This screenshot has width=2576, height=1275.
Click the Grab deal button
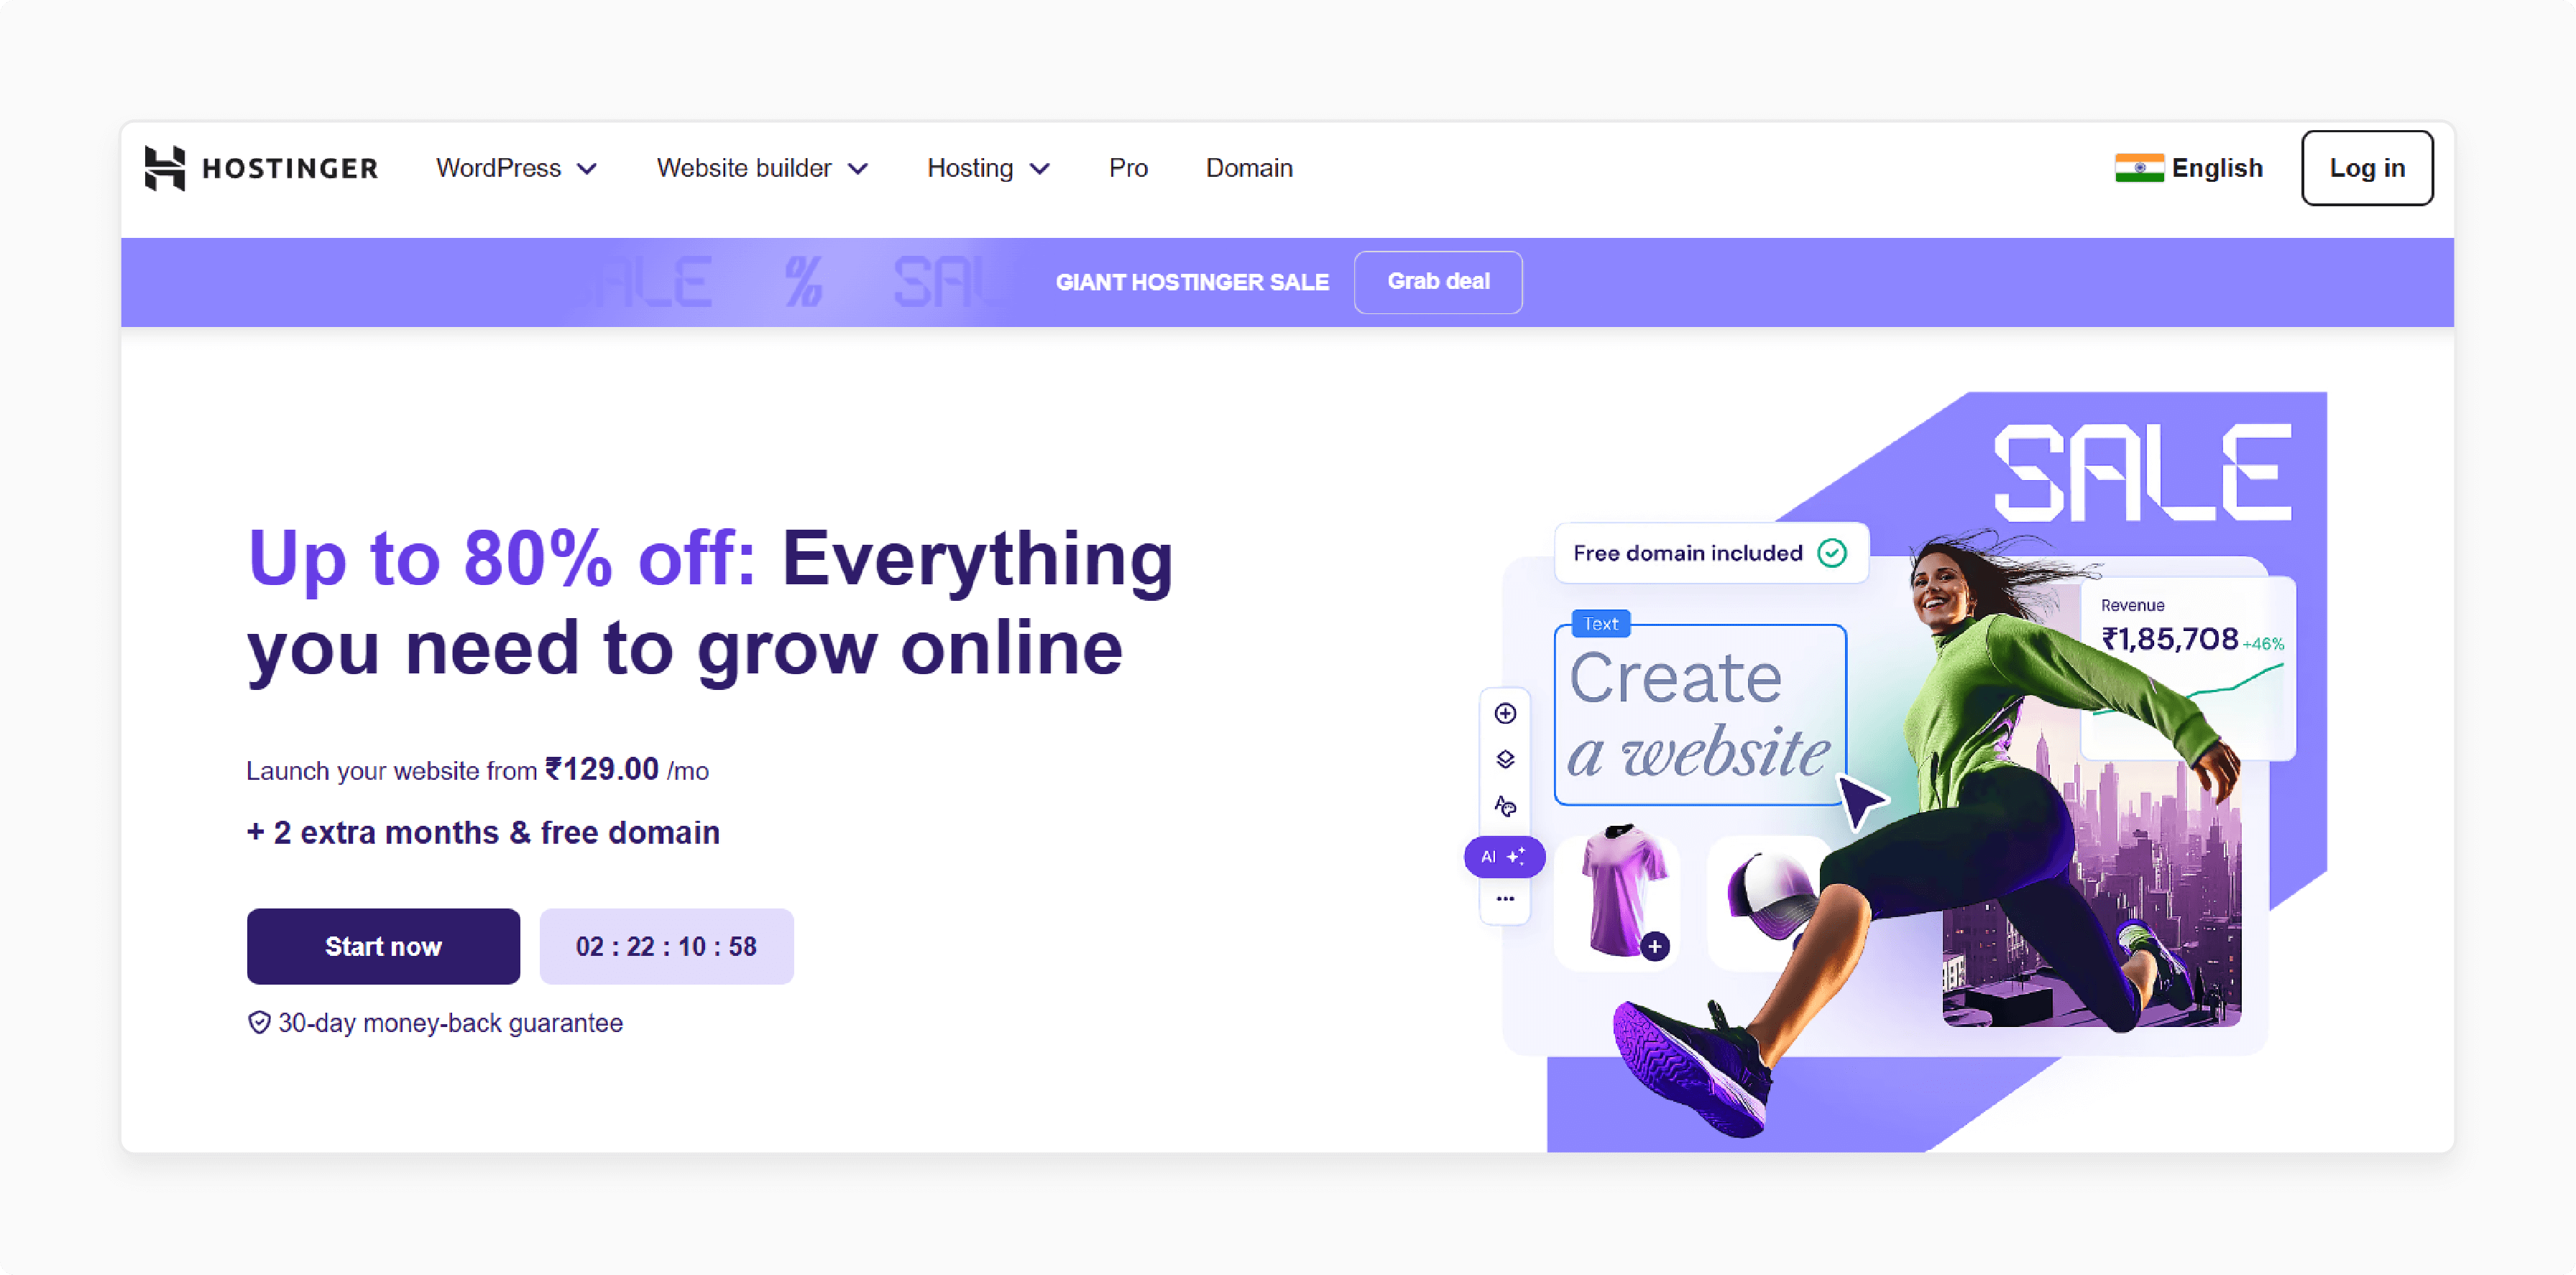[1437, 281]
